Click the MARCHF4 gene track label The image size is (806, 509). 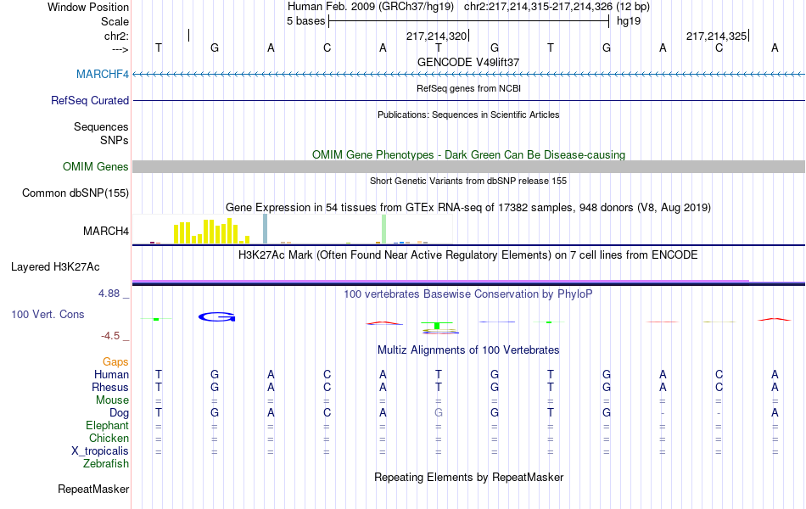(x=103, y=74)
